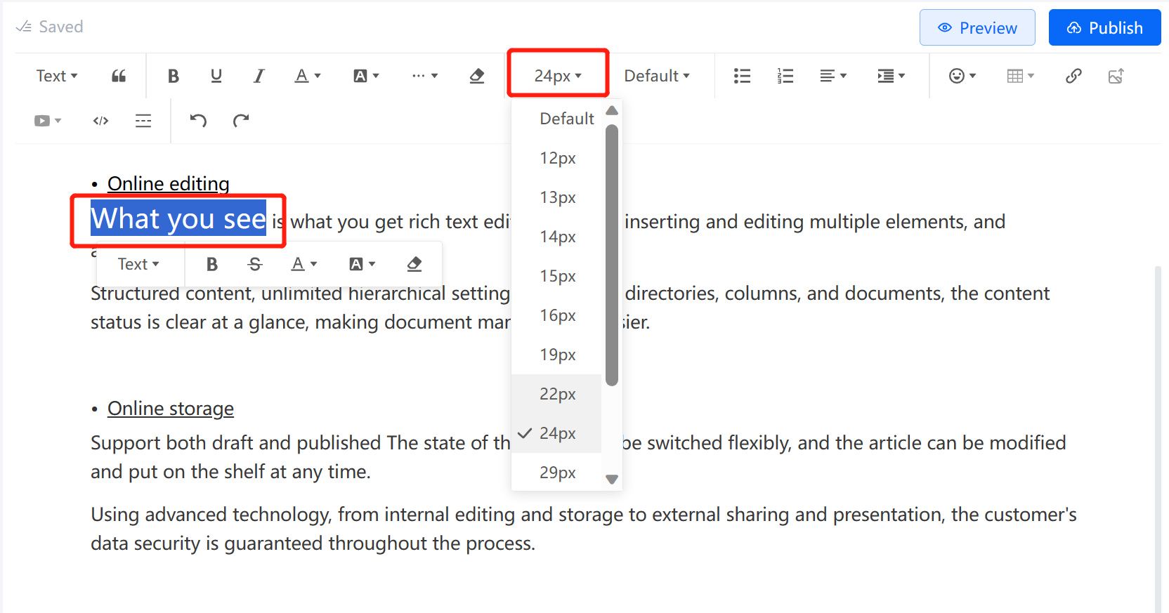Open the insert video dropdown

tap(48, 121)
